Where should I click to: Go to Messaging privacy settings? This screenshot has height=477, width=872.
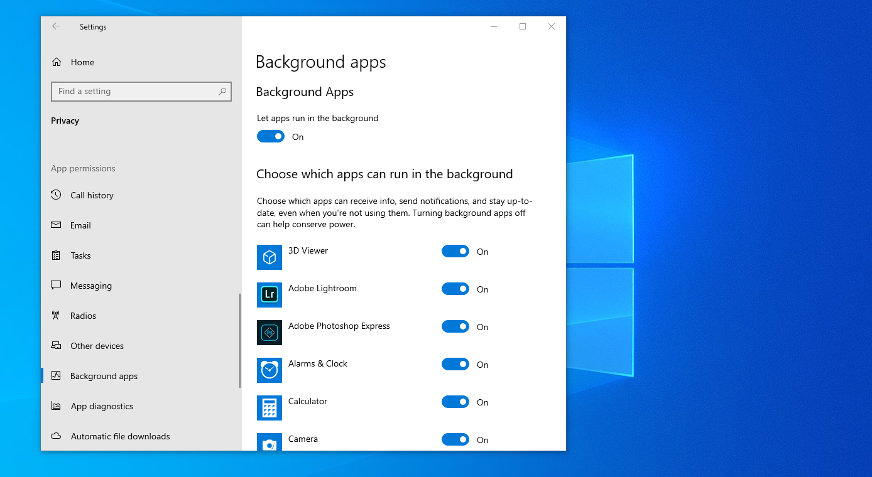click(91, 286)
